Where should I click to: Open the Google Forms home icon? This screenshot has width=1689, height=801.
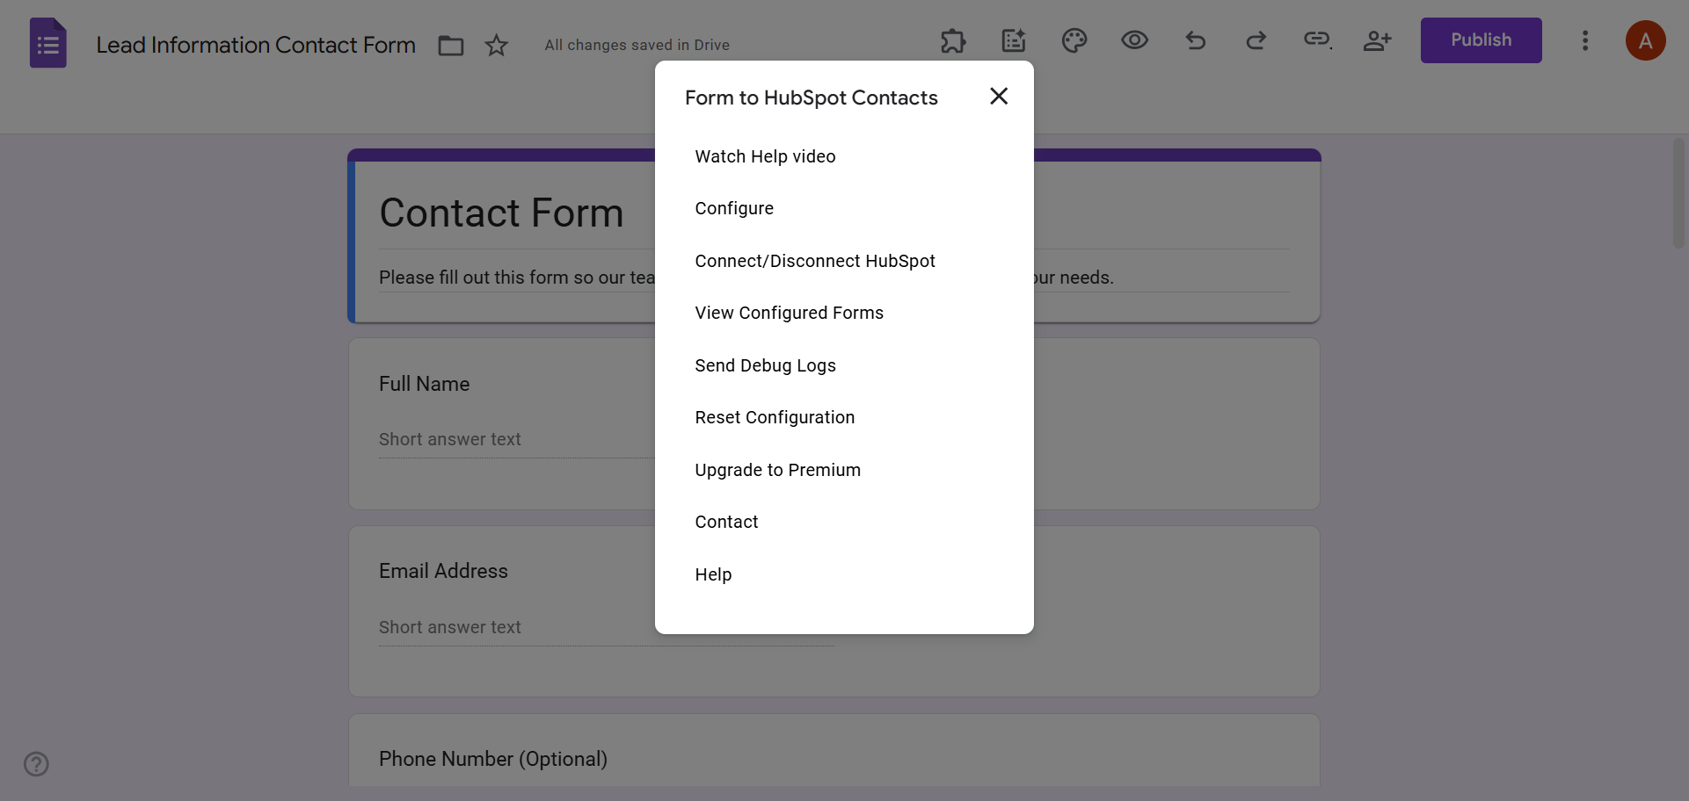[x=48, y=42]
